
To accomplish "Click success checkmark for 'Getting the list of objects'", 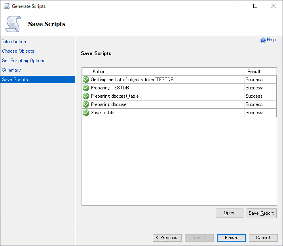I will click(86, 79).
